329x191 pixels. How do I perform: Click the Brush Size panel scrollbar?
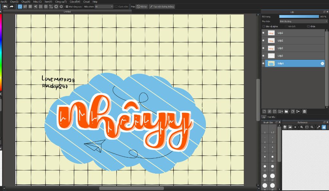tap(279, 144)
